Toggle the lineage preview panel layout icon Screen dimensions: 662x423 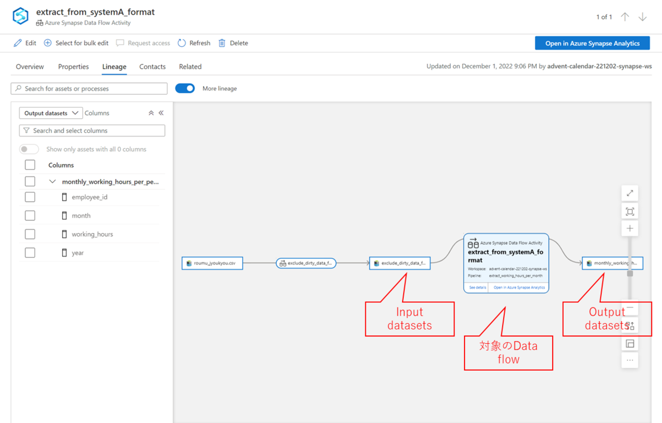point(630,344)
